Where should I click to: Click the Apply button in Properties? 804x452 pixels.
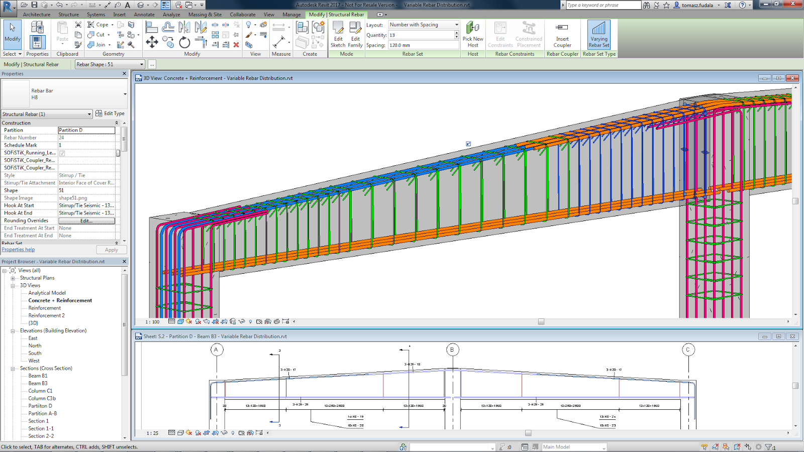tap(111, 250)
